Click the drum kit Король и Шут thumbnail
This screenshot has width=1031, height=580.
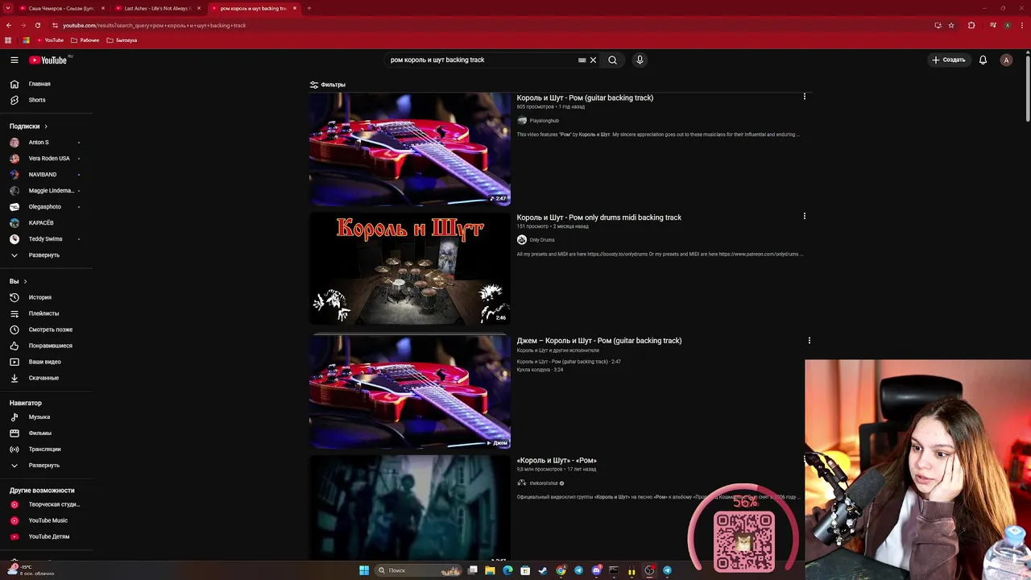coord(410,268)
